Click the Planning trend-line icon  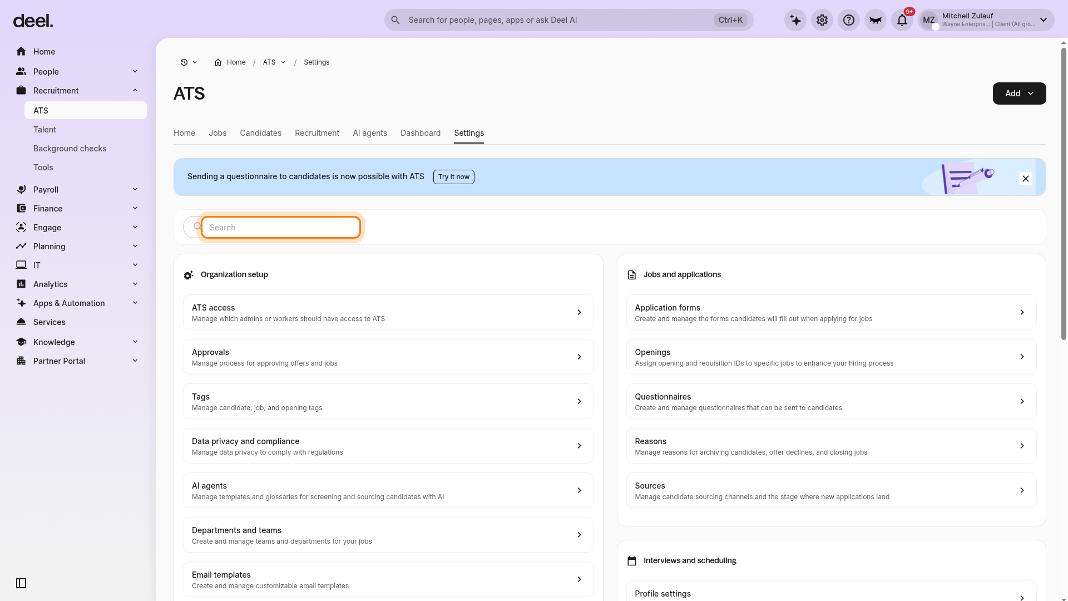pos(21,247)
